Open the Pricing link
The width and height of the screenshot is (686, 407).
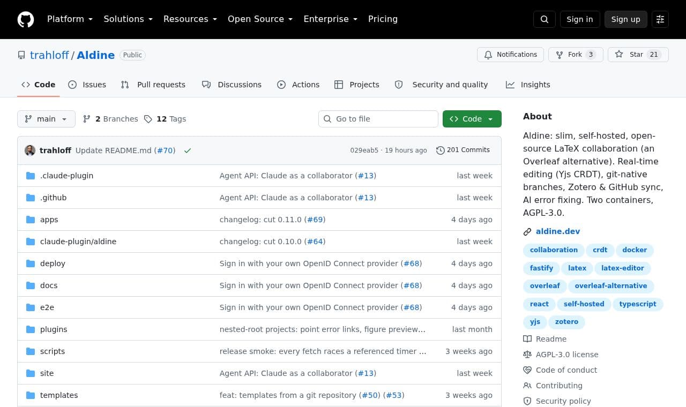tap(383, 19)
